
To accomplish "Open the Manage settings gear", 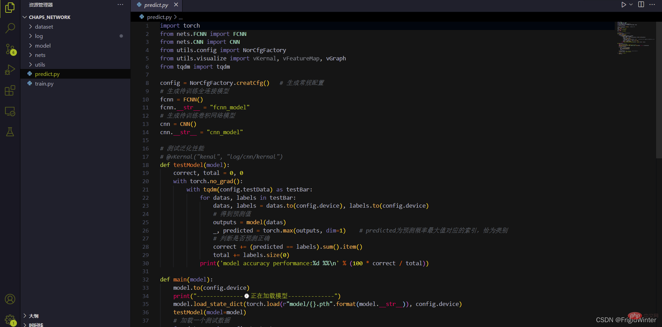I will [x=10, y=319].
